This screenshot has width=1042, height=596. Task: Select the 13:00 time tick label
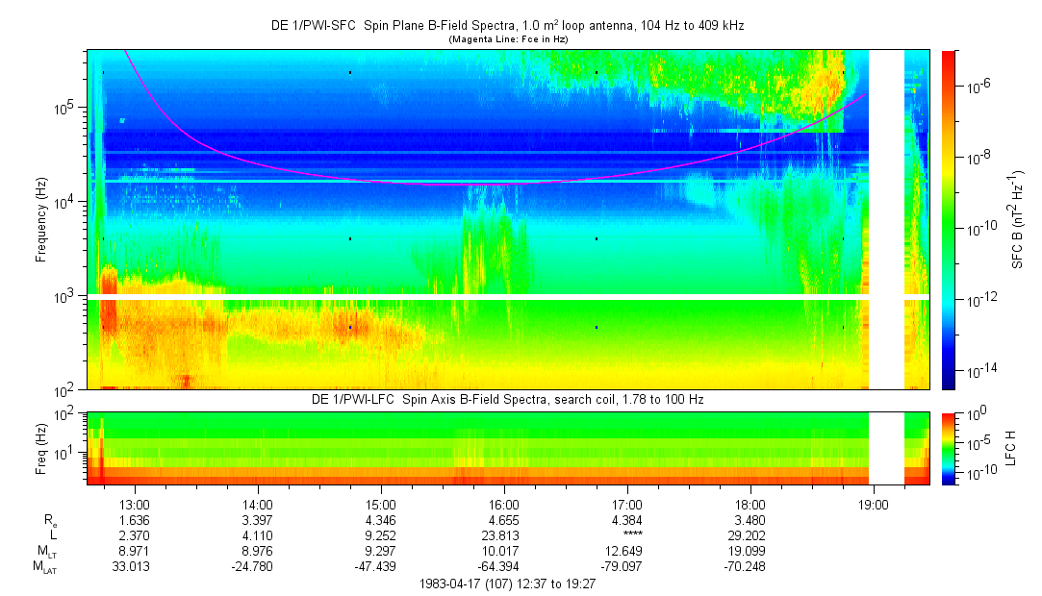133,504
